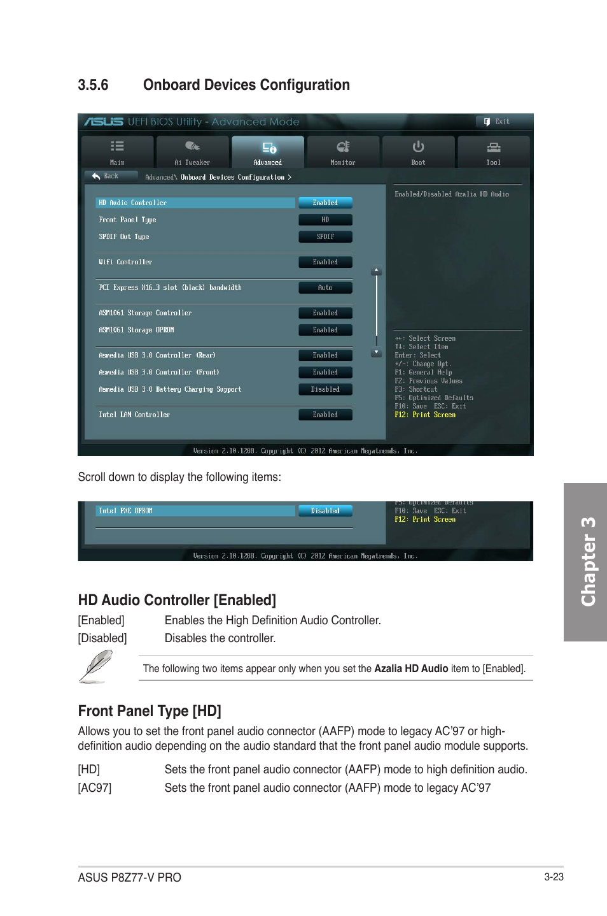This screenshot has width=607, height=916.
Task: Click the Monitor gauge icon
Action: (x=343, y=147)
